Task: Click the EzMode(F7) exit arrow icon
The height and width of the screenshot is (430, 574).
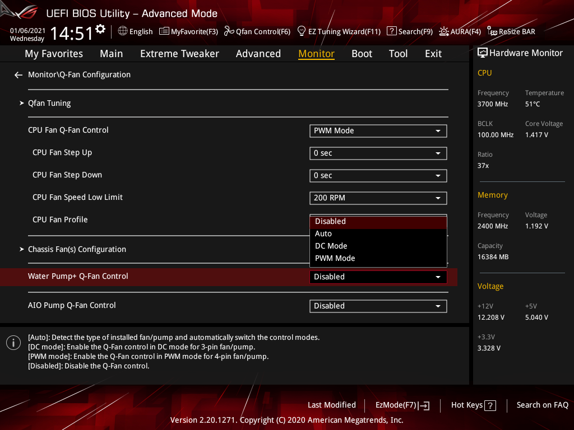Action: click(424, 405)
